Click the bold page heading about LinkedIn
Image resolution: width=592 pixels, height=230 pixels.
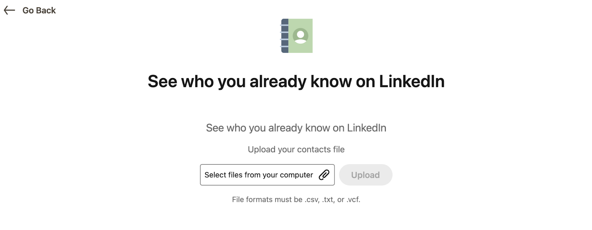pyautogui.click(x=296, y=81)
